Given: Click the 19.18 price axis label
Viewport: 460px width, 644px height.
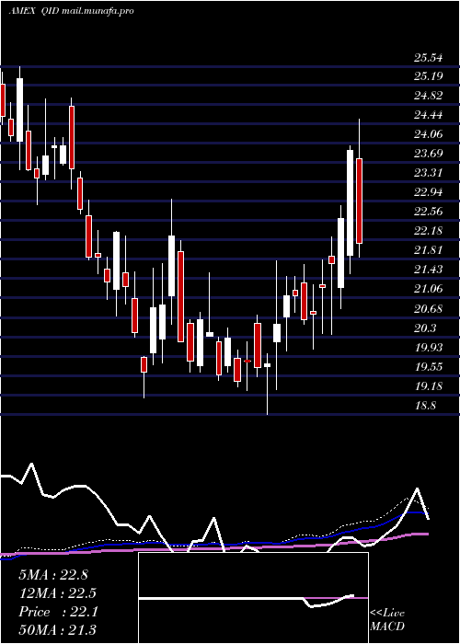Looking at the screenshot, I should pyautogui.click(x=428, y=386).
